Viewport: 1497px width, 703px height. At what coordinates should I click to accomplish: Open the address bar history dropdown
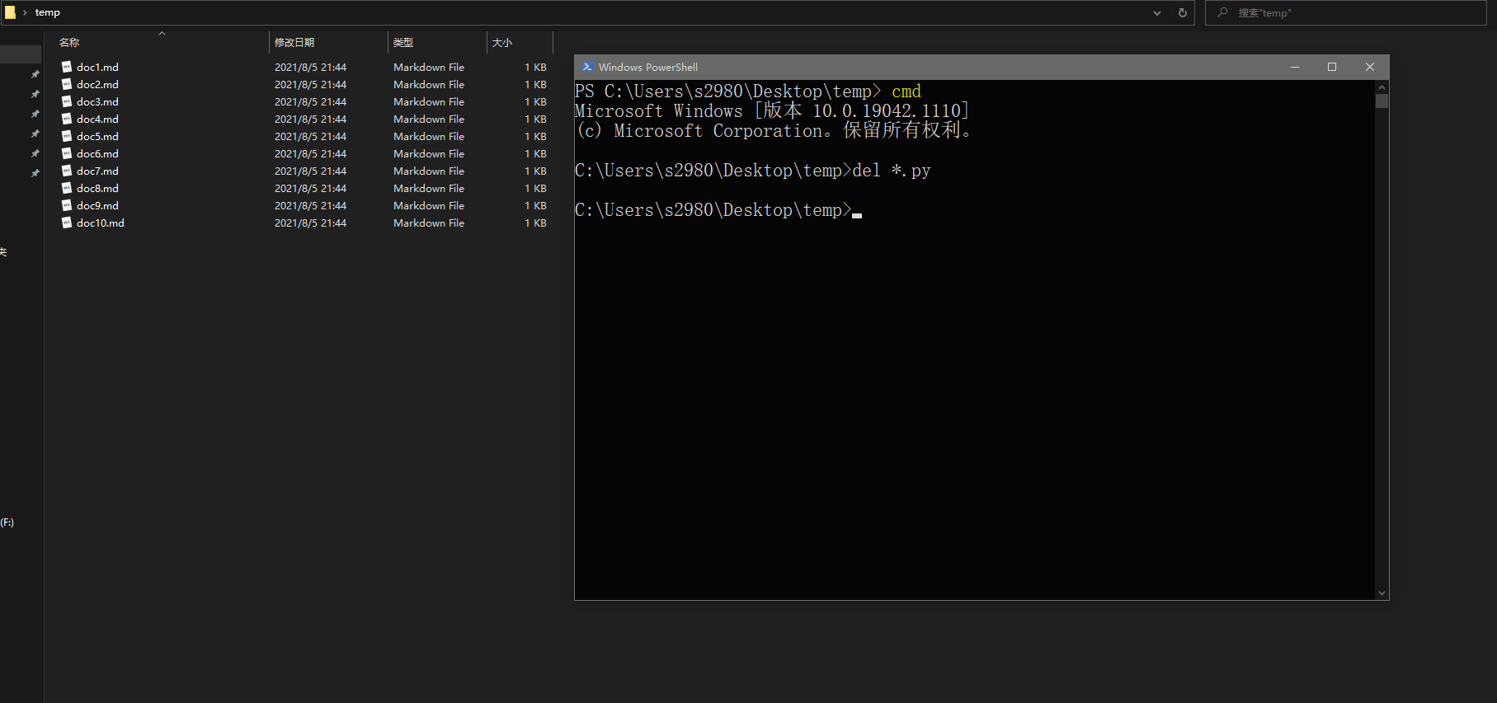tap(1157, 12)
